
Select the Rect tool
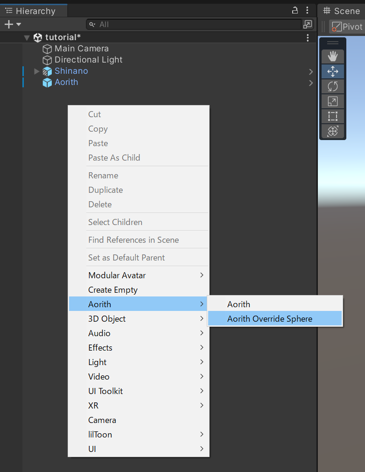(332, 116)
